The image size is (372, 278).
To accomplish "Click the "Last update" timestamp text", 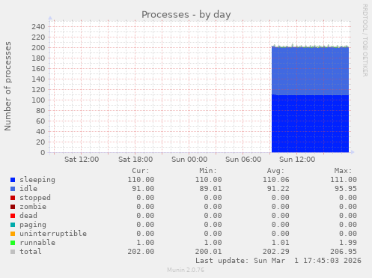I will click(278, 261).
